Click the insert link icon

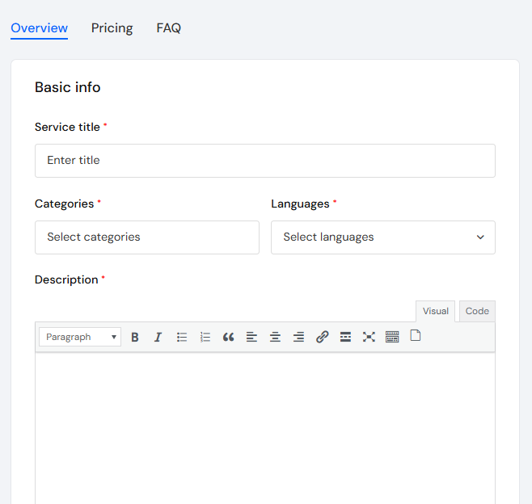323,337
